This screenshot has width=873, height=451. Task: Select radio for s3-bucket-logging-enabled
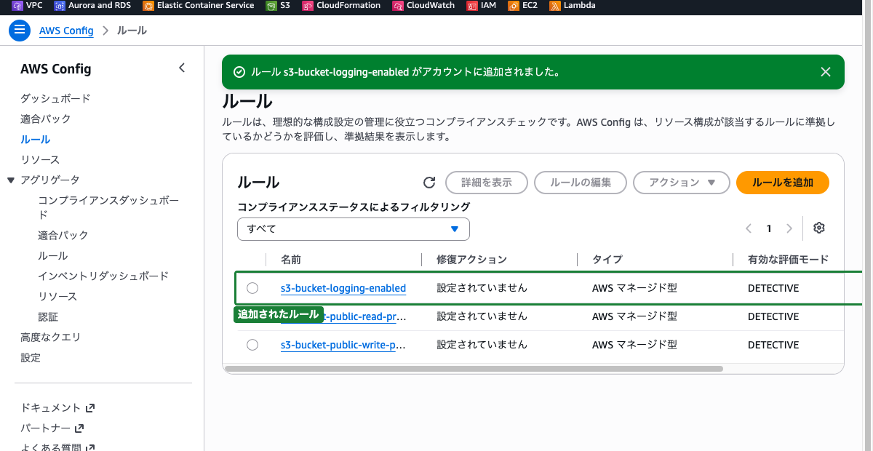[x=252, y=288]
